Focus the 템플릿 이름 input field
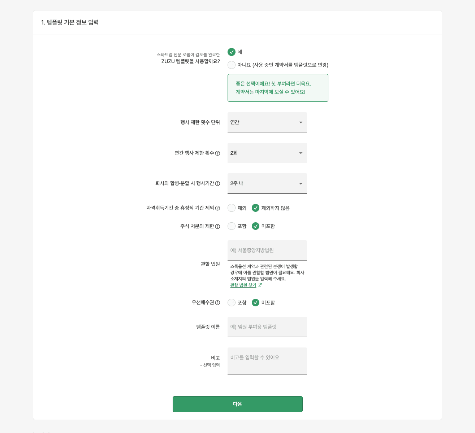Viewport: 475px width, 433px height. point(267,327)
